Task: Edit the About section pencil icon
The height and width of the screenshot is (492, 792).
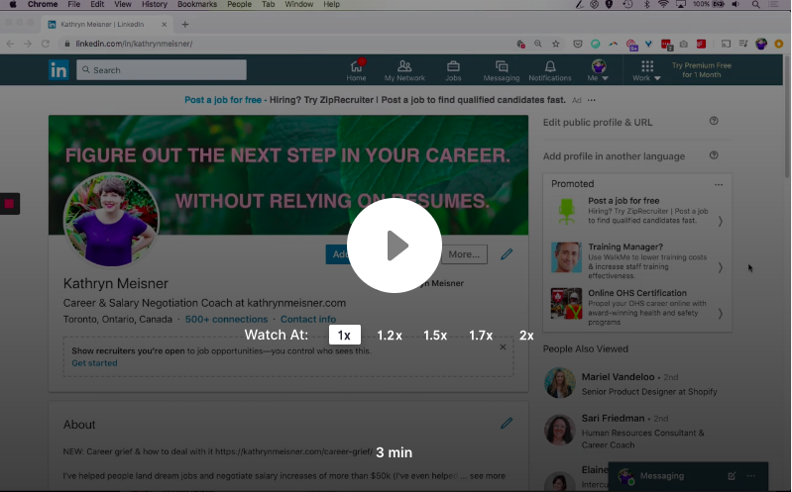Action: click(x=507, y=423)
